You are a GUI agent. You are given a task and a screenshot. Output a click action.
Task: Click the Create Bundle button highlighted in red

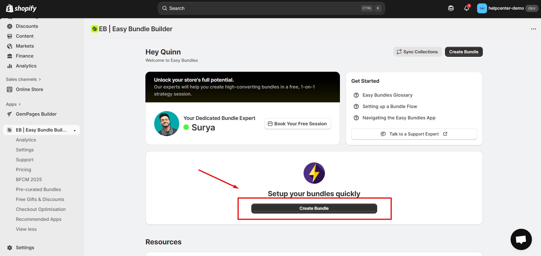pyautogui.click(x=314, y=208)
